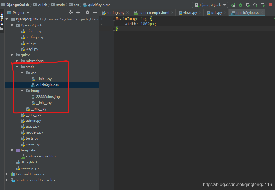This screenshot has height=190, width=275.
Task: Locate the current file with crosshair icon
Action: [x=71, y=12]
